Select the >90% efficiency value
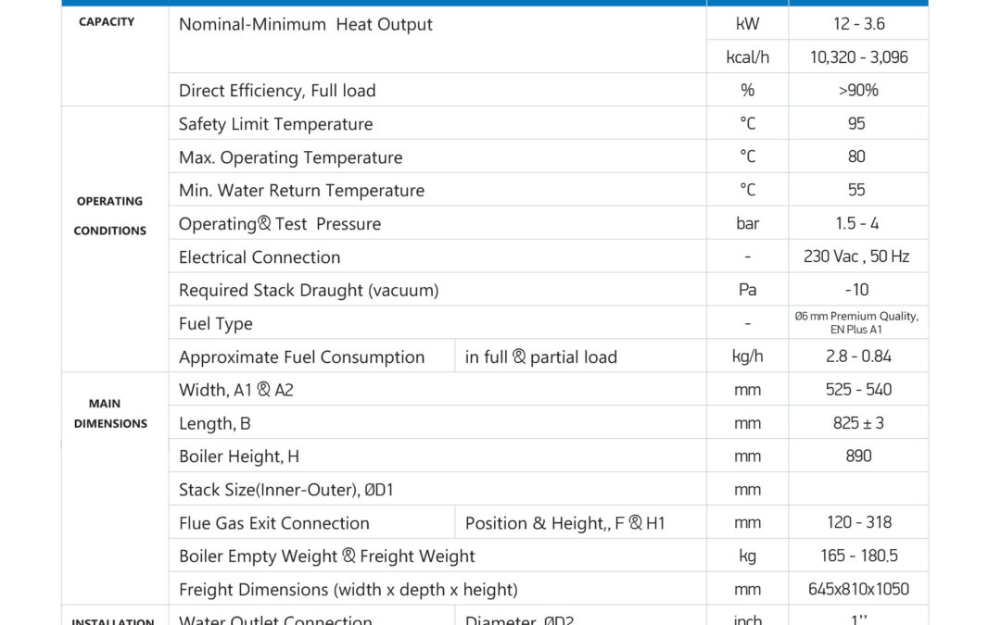1001x625 pixels. 857,91
